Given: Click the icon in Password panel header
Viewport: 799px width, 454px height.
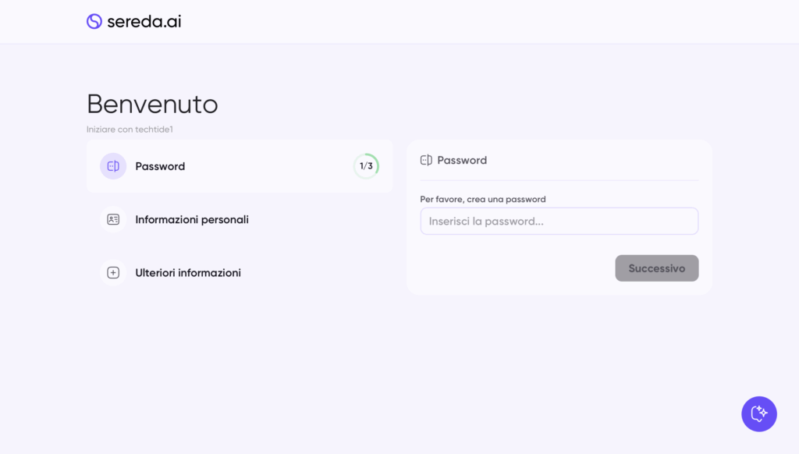Looking at the screenshot, I should click(x=426, y=160).
